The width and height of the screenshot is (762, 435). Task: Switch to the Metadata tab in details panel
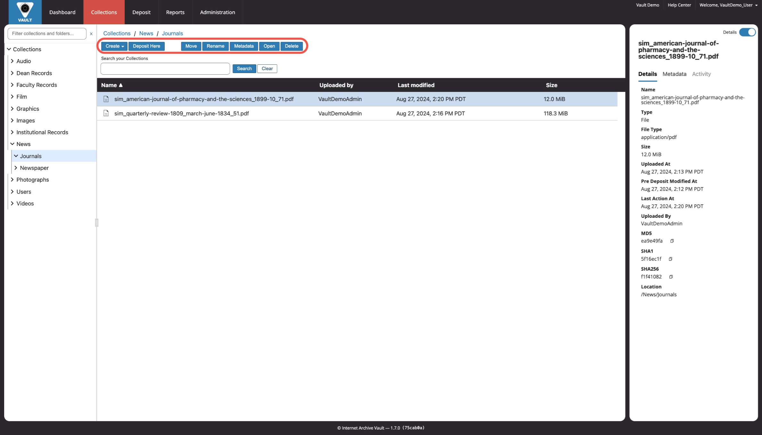tap(674, 74)
